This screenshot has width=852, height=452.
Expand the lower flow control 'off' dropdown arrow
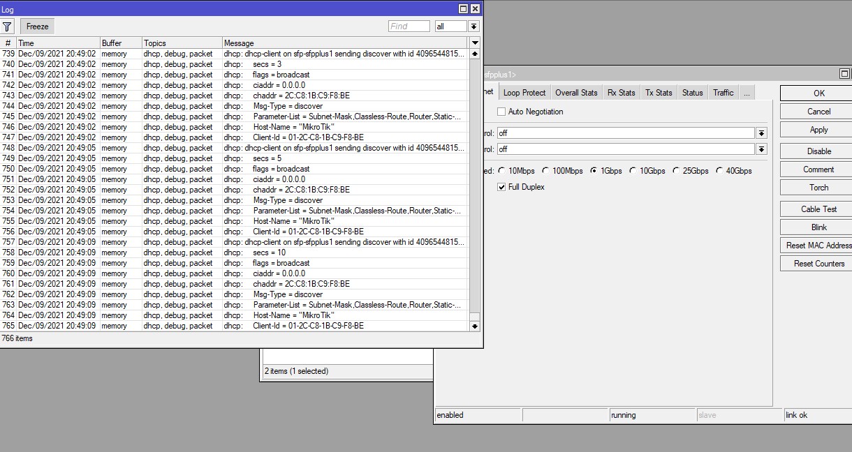coord(761,149)
